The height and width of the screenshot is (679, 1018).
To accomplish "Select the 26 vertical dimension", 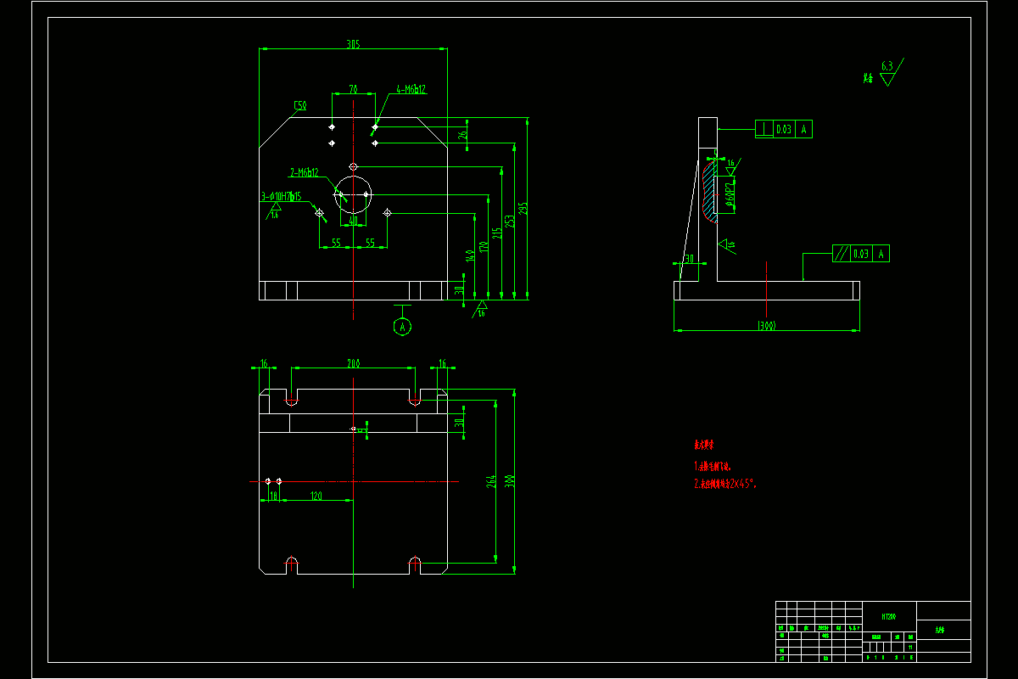I will 462,133.
